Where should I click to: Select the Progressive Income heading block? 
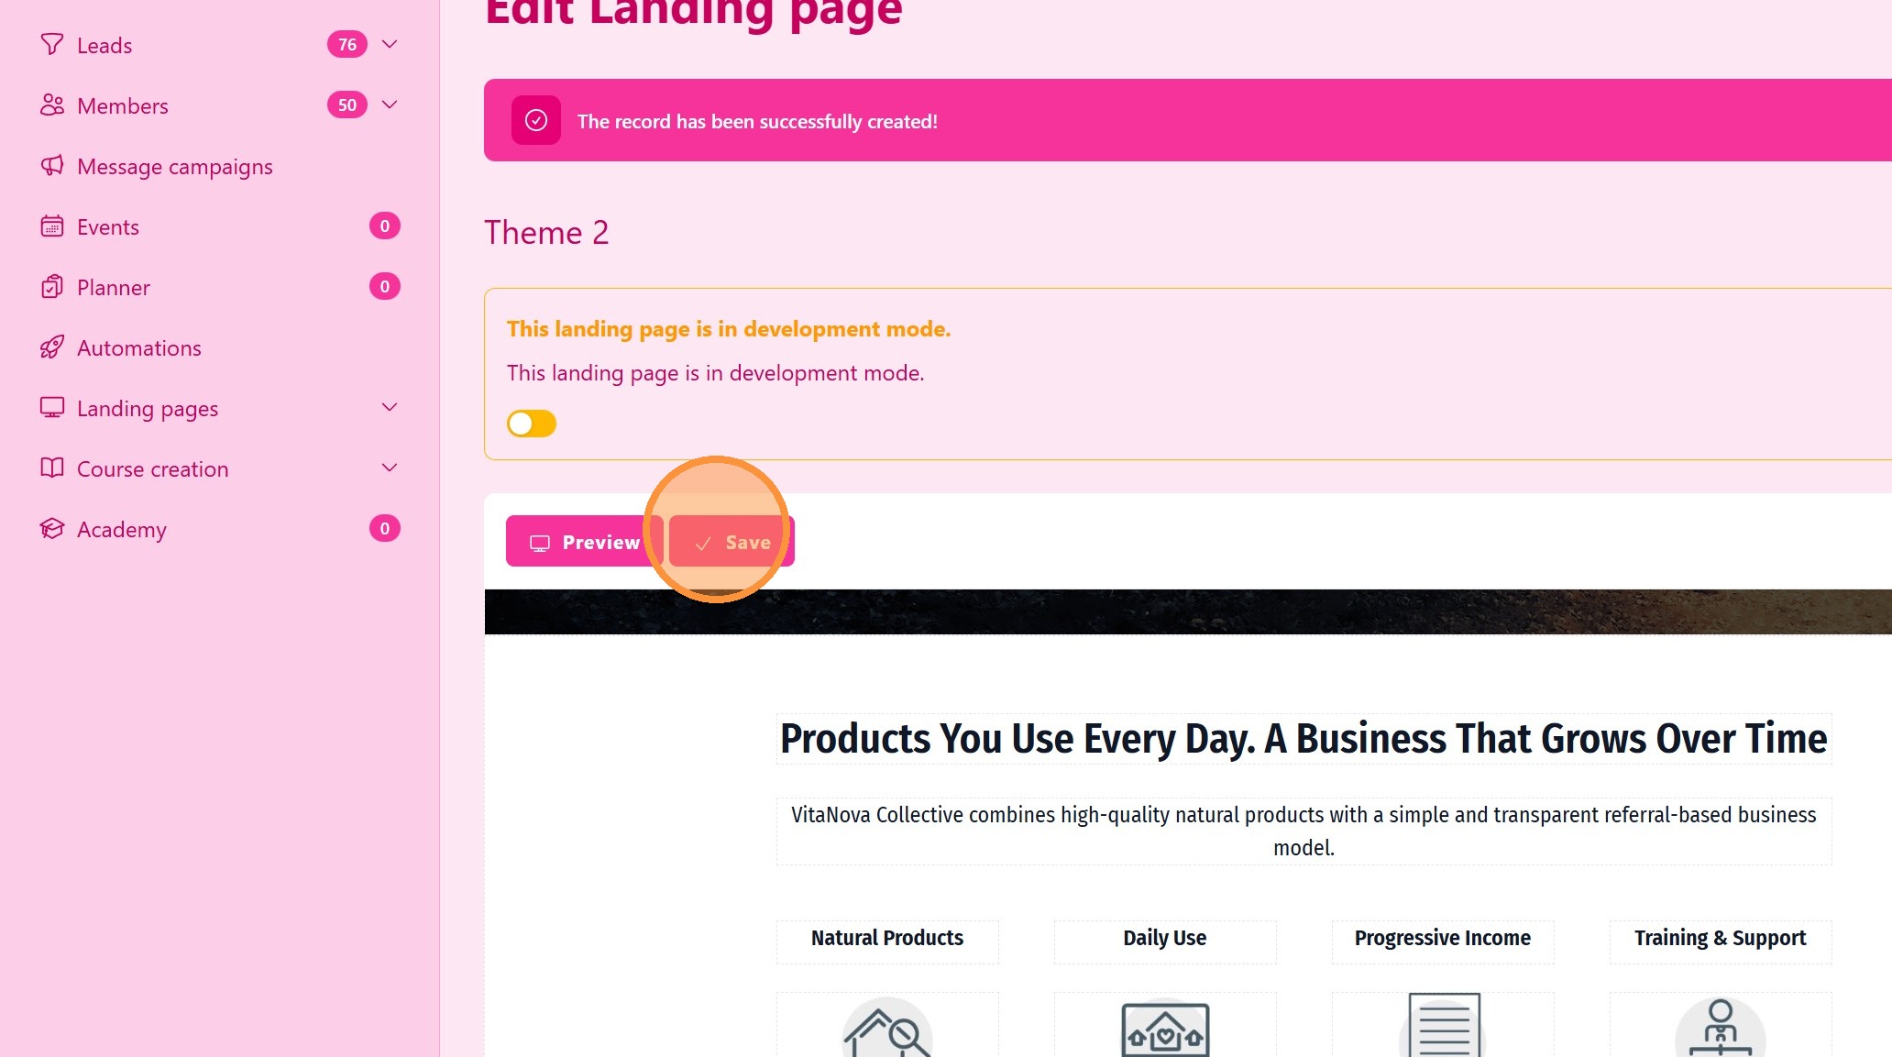coord(1443,939)
